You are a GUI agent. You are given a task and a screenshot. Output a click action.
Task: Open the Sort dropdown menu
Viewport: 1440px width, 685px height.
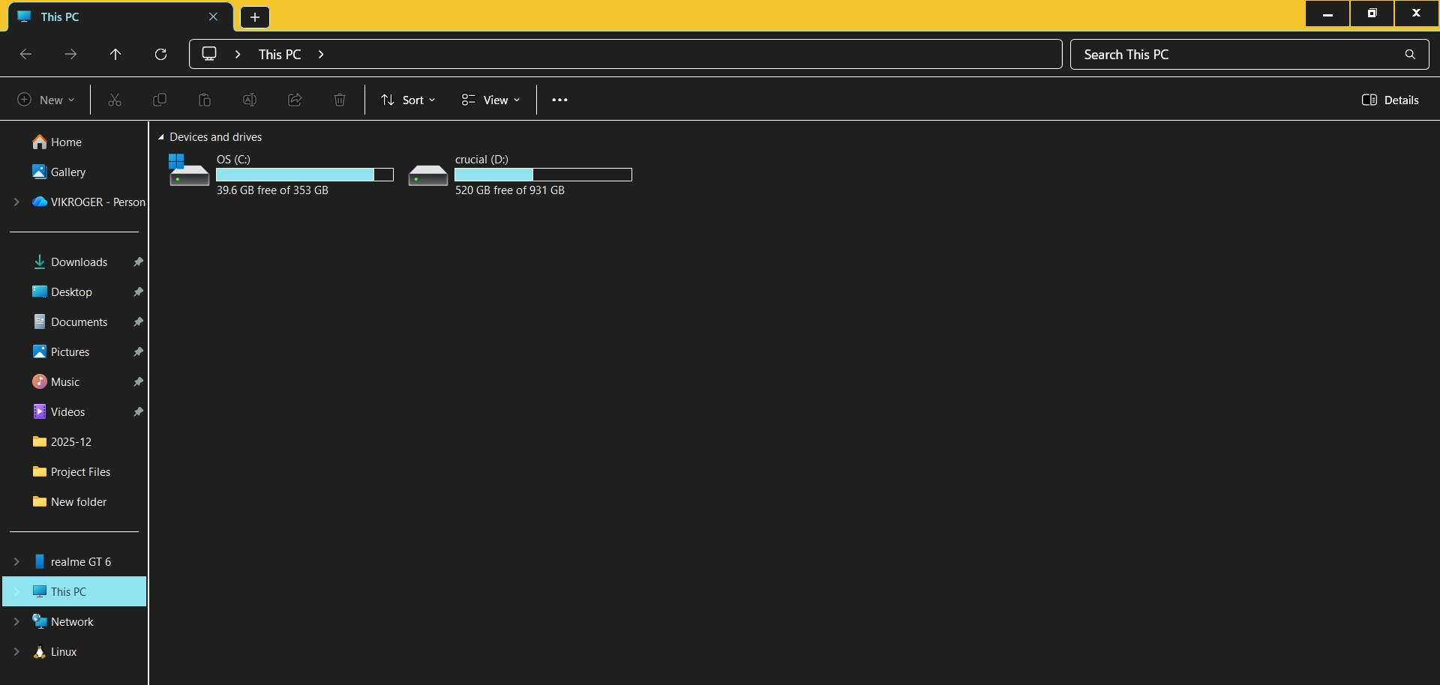tap(408, 100)
